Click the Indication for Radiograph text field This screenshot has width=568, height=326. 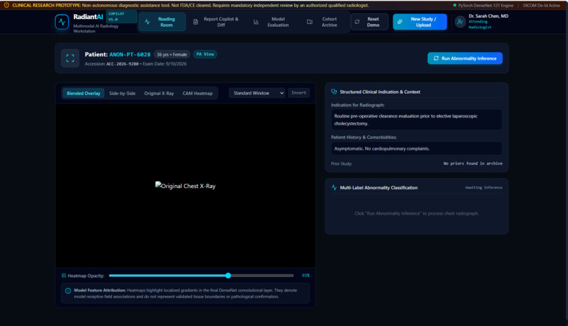pos(416,120)
